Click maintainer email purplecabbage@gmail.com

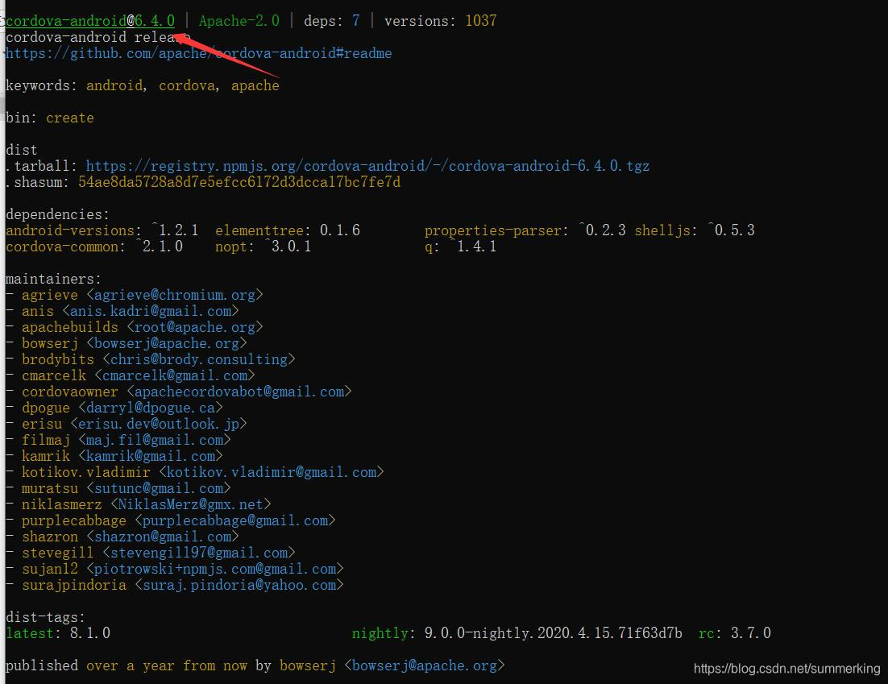[x=235, y=521]
